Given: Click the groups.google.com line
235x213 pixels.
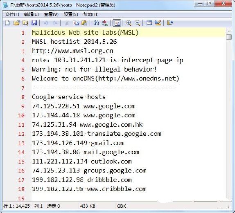Looking at the screenshot, I should coord(89,170).
